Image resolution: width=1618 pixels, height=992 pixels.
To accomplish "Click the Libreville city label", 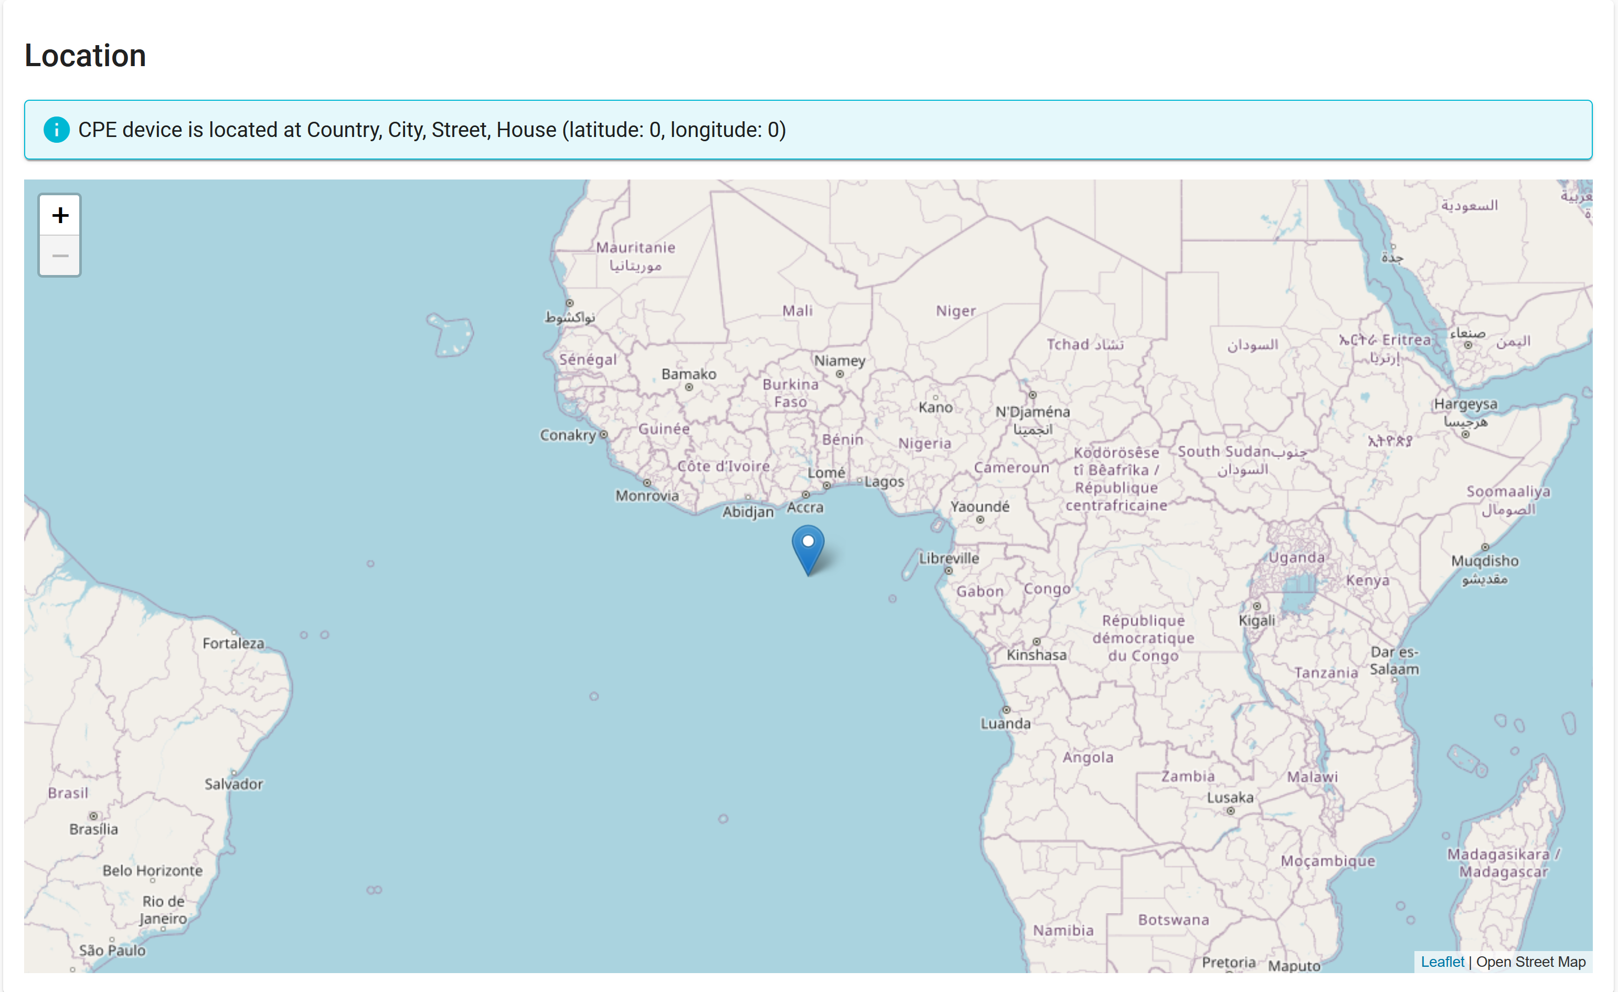I will click(x=948, y=558).
